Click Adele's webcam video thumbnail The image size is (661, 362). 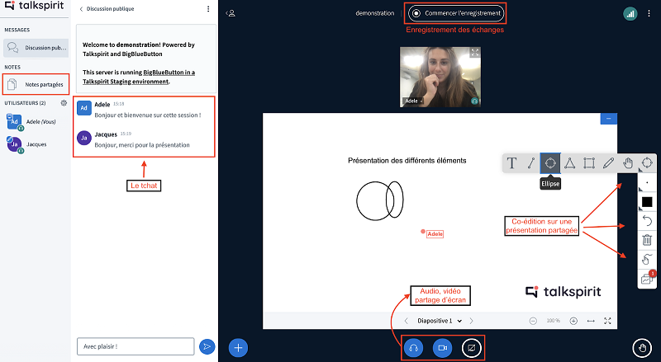click(x=440, y=77)
